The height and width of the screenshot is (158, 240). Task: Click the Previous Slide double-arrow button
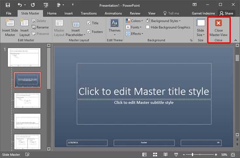click(x=237, y=140)
